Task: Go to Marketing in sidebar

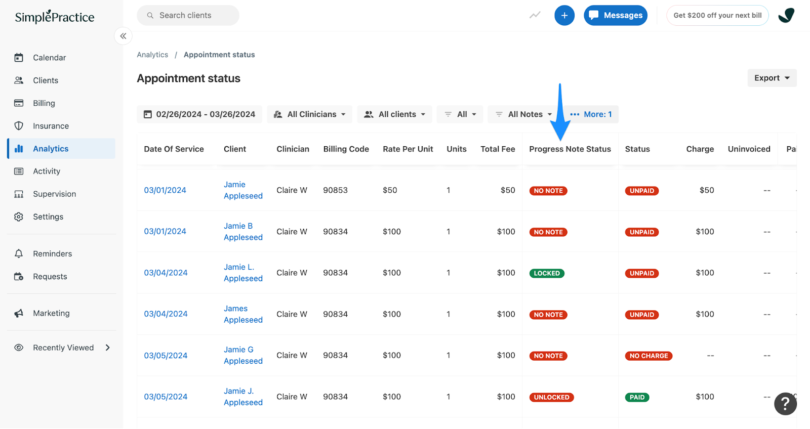Action: point(52,314)
